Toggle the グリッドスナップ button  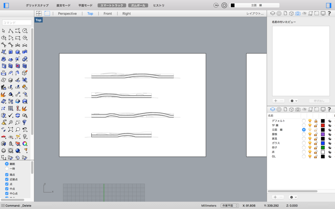pos(37,5)
